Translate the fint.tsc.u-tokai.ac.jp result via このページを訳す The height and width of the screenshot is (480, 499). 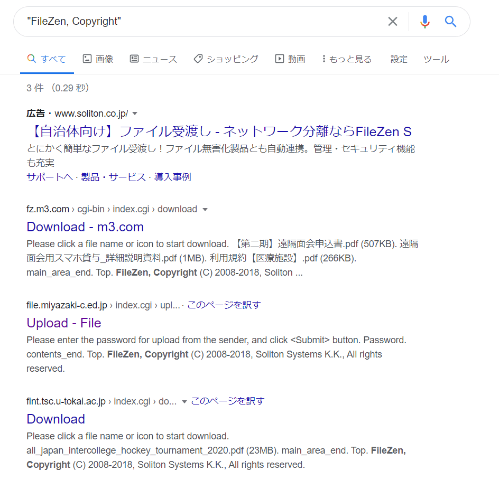tap(228, 401)
